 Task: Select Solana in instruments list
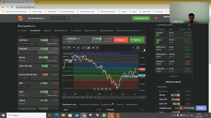click(x=38, y=102)
